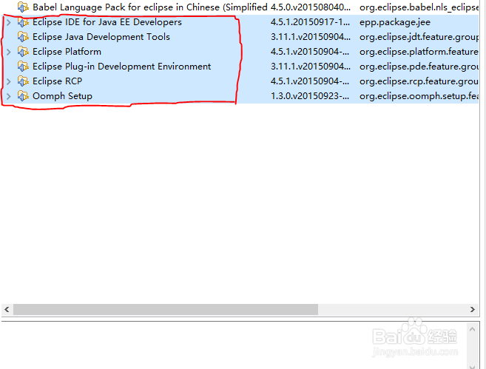Click the org.eclipse.oomph.setup id cell
This screenshot has width=486, height=369.
click(419, 96)
